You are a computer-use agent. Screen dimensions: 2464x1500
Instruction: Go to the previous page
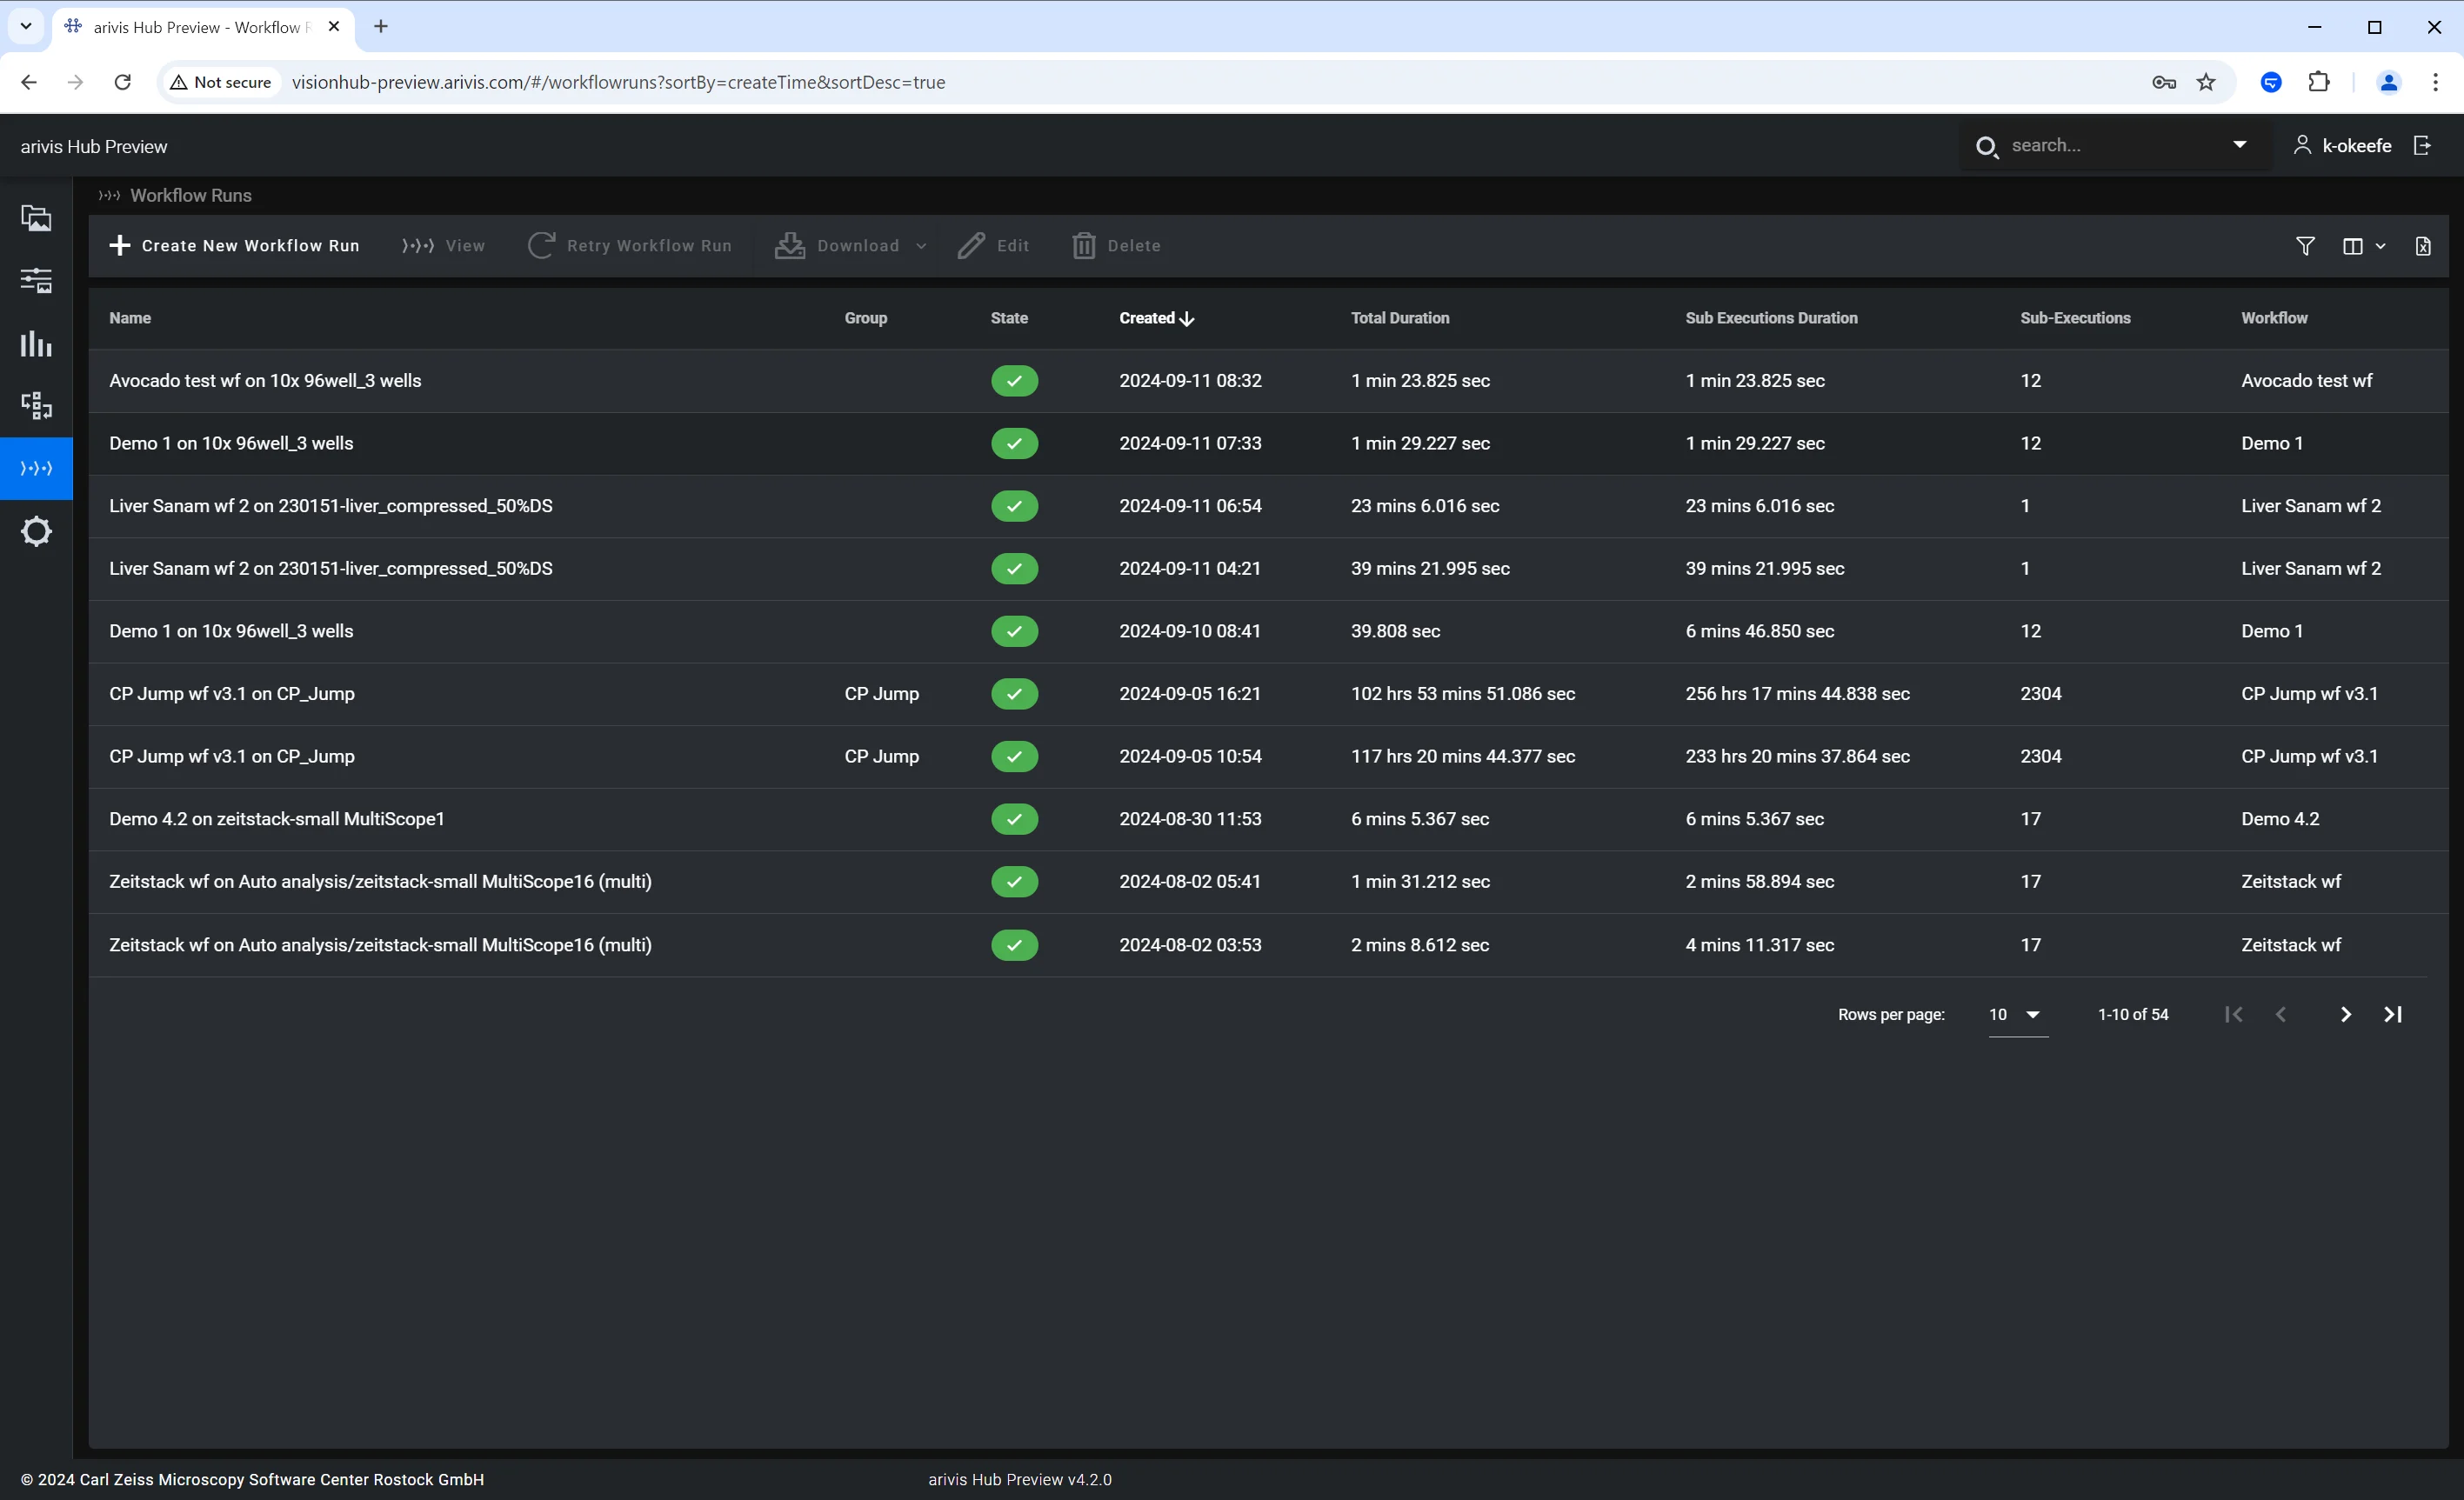(2281, 1014)
